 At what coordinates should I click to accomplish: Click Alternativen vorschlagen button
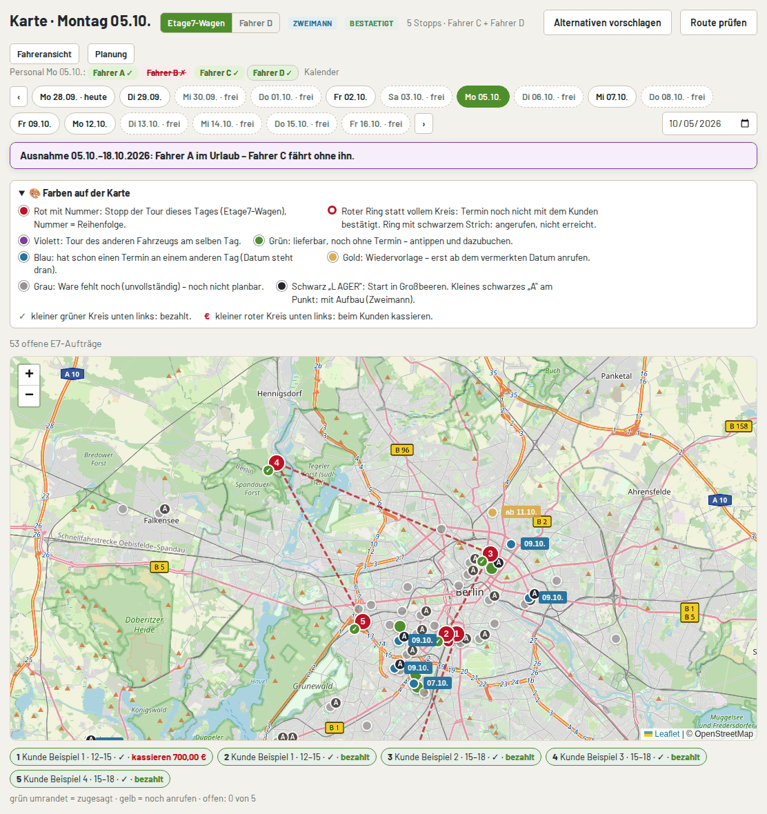[x=608, y=23]
